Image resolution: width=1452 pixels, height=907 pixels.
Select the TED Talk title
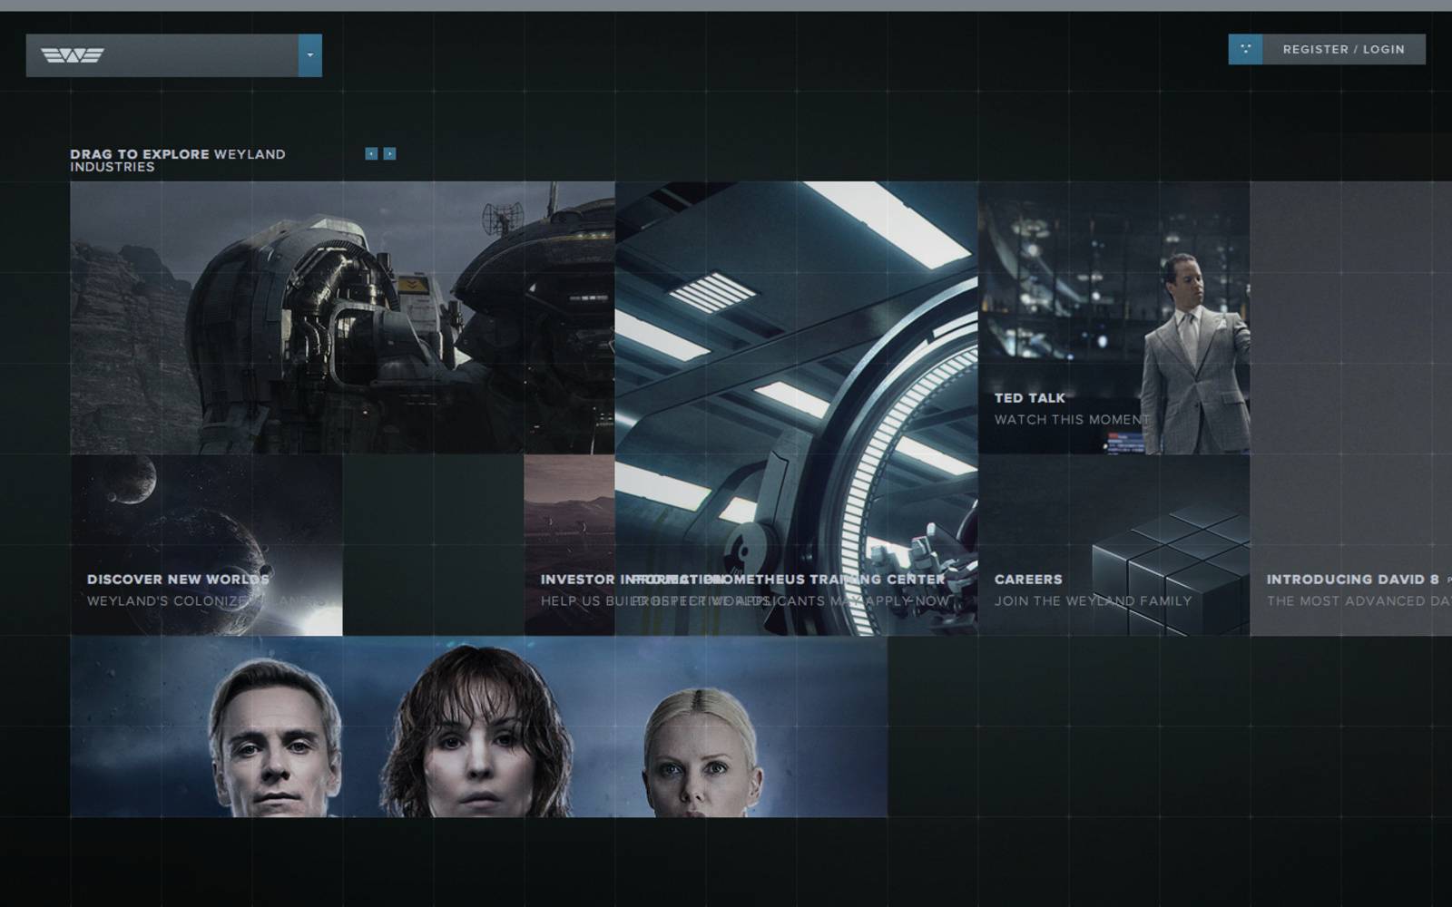point(1030,398)
